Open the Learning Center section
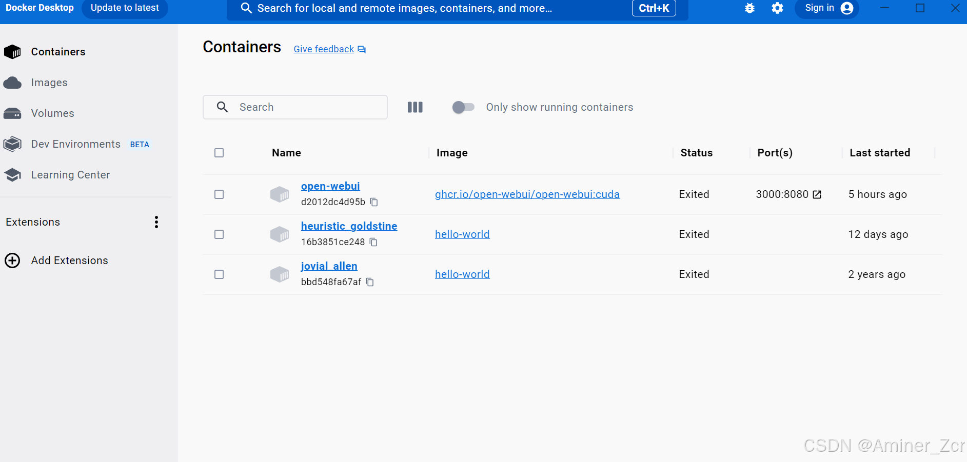Screen dimensions: 967x462 (70, 175)
